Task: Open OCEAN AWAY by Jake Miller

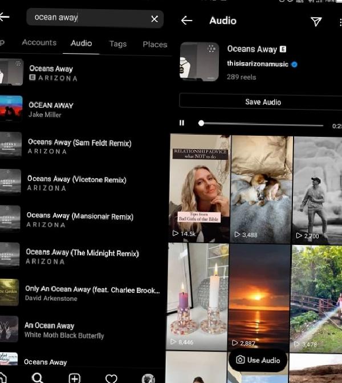Action: [83, 109]
